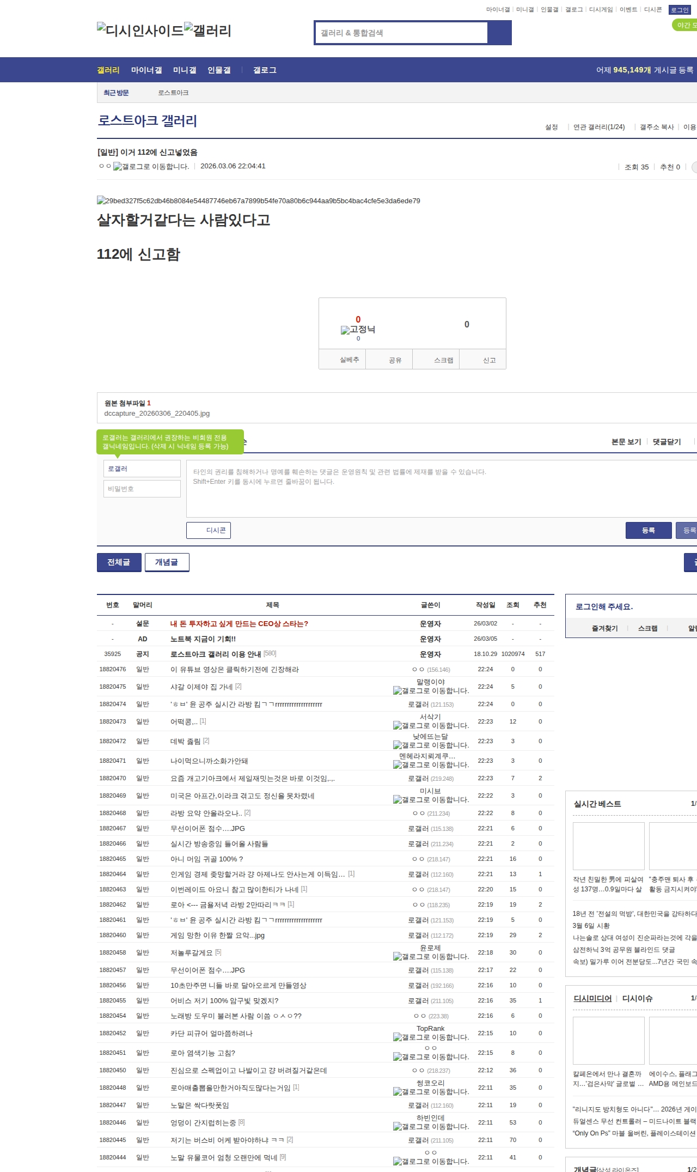Open the 디시콘 picker below the comment box
Screen dimensions: 697x1172
coord(209,530)
